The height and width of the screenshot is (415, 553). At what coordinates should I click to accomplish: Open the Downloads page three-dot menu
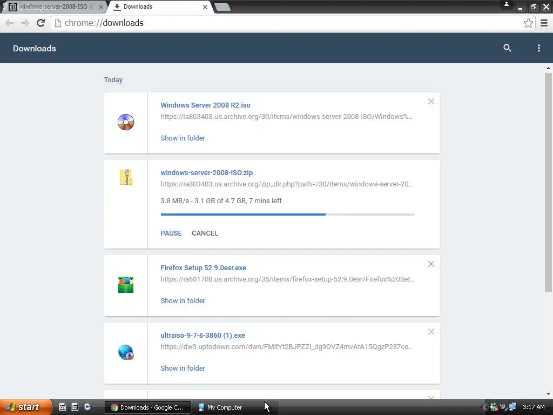coord(538,48)
